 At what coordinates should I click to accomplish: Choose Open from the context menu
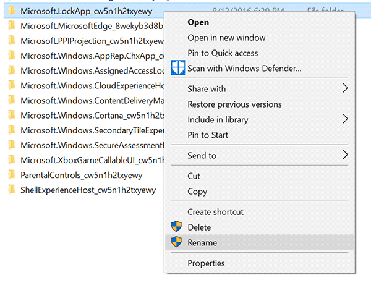(198, 22)
